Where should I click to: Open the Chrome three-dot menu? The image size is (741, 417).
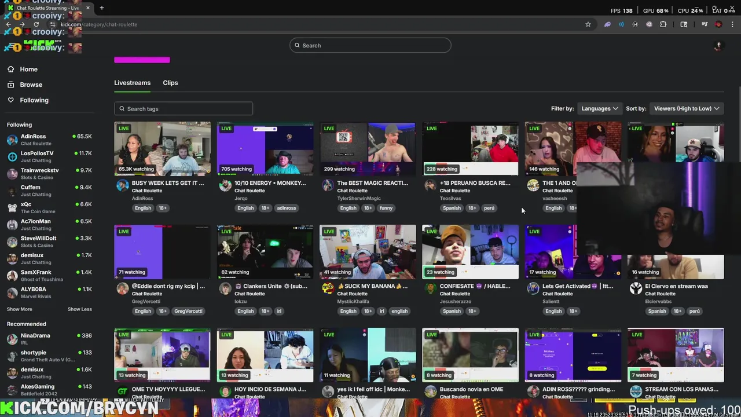[732, 24]
